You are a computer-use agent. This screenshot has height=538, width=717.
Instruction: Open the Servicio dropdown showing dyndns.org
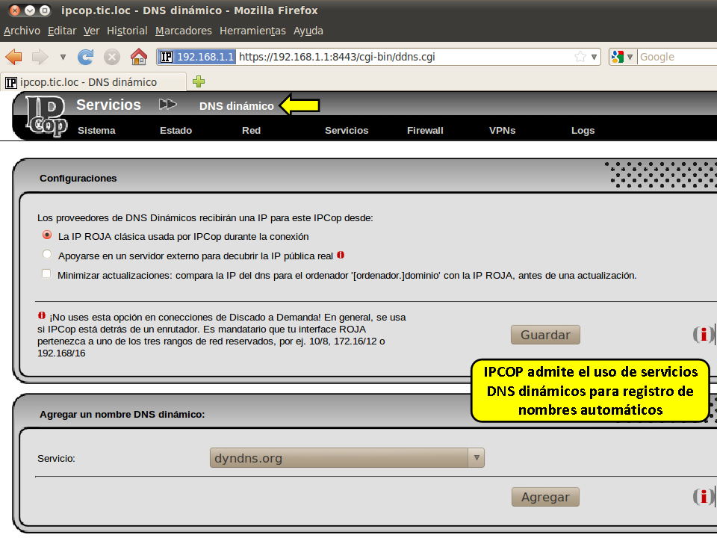pos(347,458)
